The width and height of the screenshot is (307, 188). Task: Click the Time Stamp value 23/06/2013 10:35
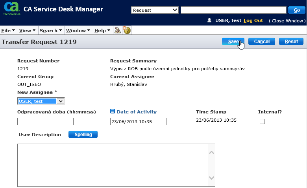pos(216,120)
